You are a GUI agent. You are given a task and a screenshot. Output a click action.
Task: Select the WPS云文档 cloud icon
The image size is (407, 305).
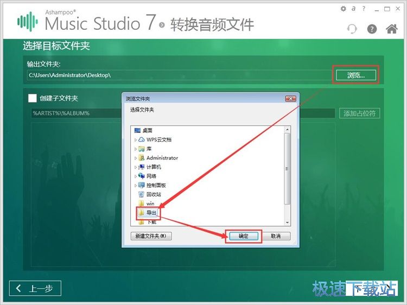point(142,139)
